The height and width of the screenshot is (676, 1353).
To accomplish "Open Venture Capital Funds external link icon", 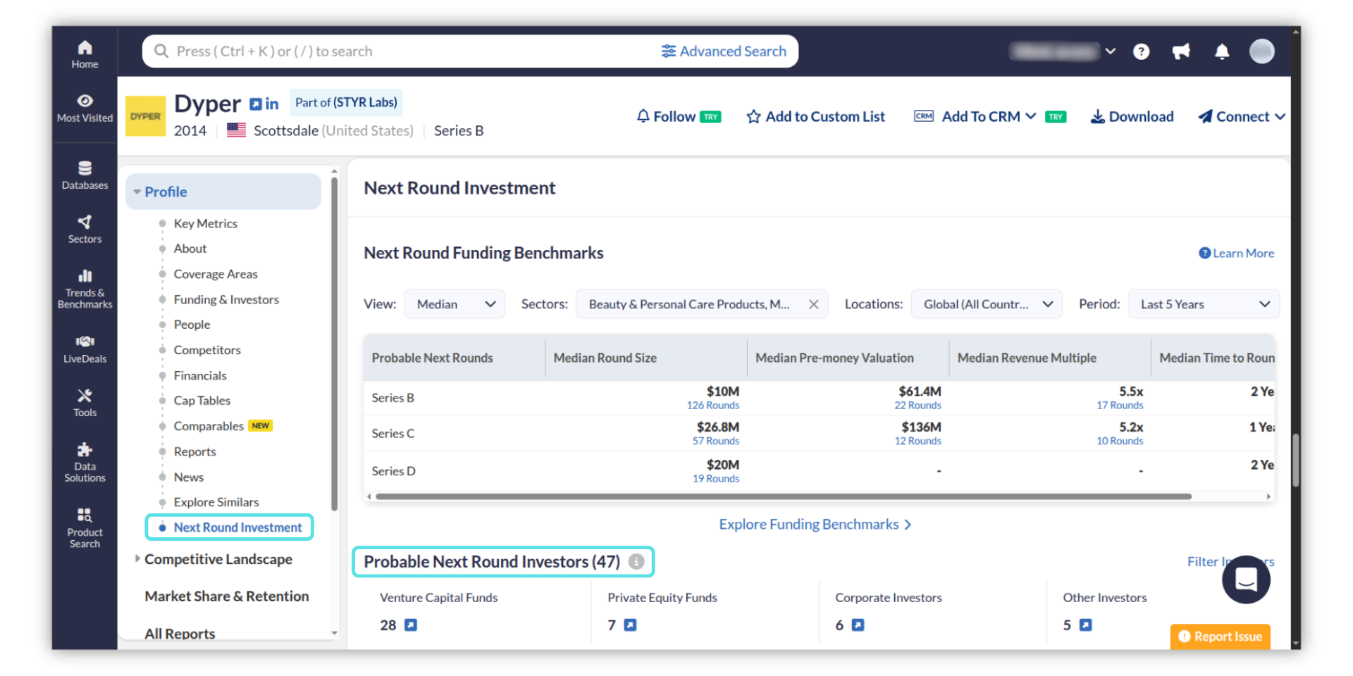I will coord(411,625).
